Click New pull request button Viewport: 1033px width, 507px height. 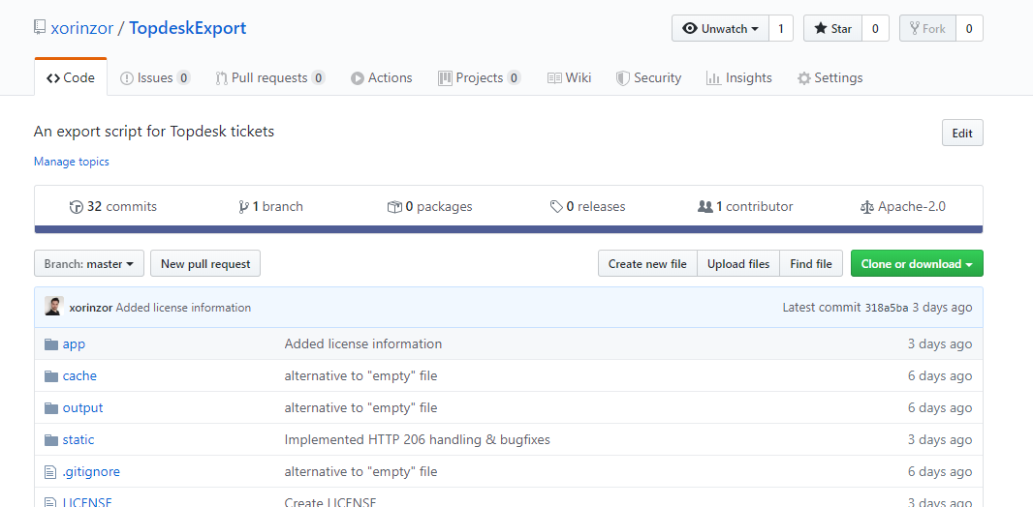tap(205, 264)
